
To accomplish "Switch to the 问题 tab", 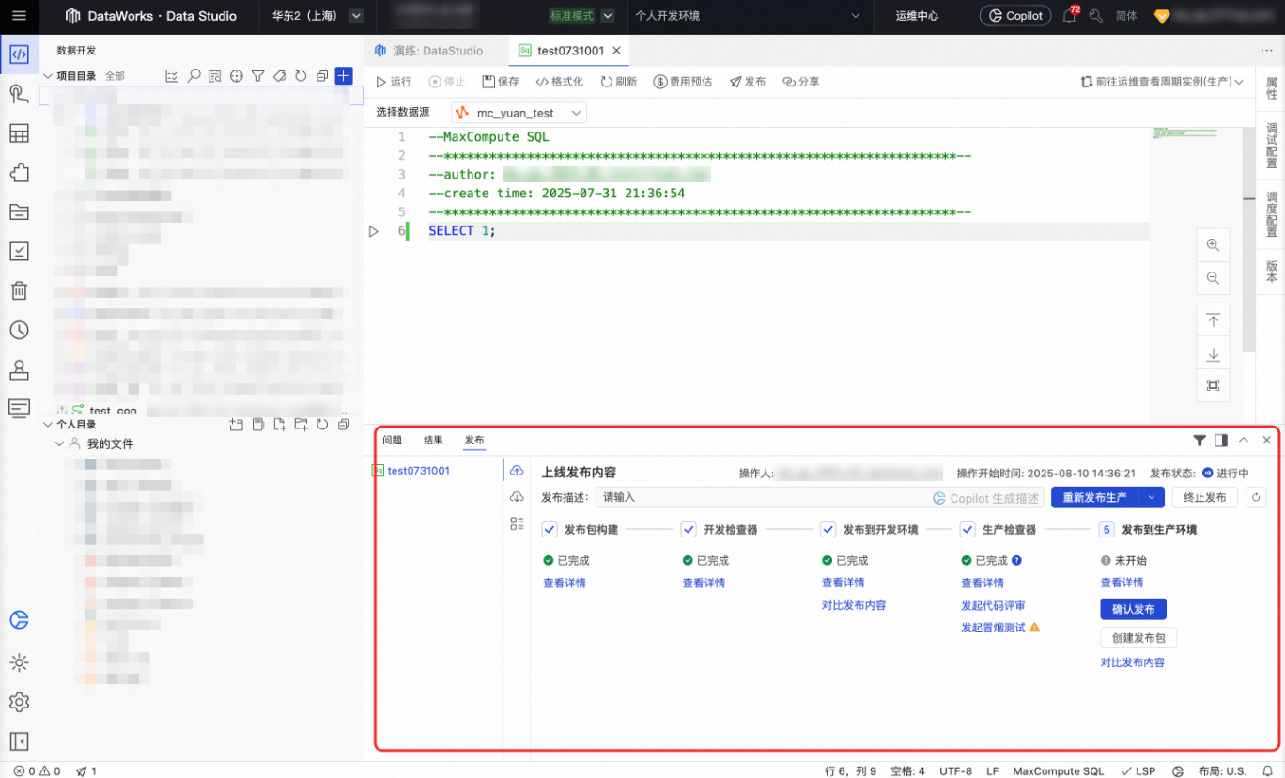I will (x=392, y=440).
